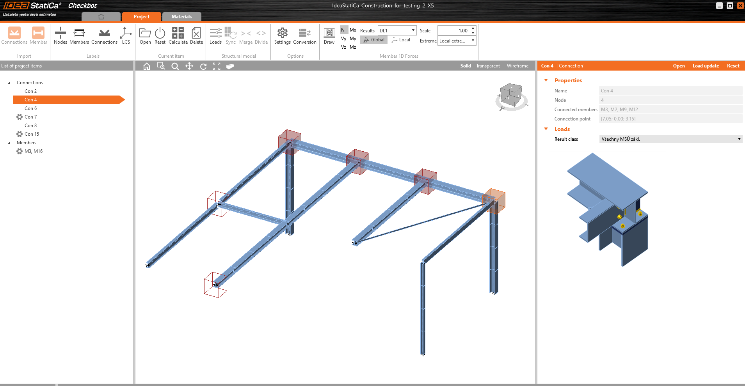Enable Wireframe display mode
745x386 pixels.
point(517,66)
